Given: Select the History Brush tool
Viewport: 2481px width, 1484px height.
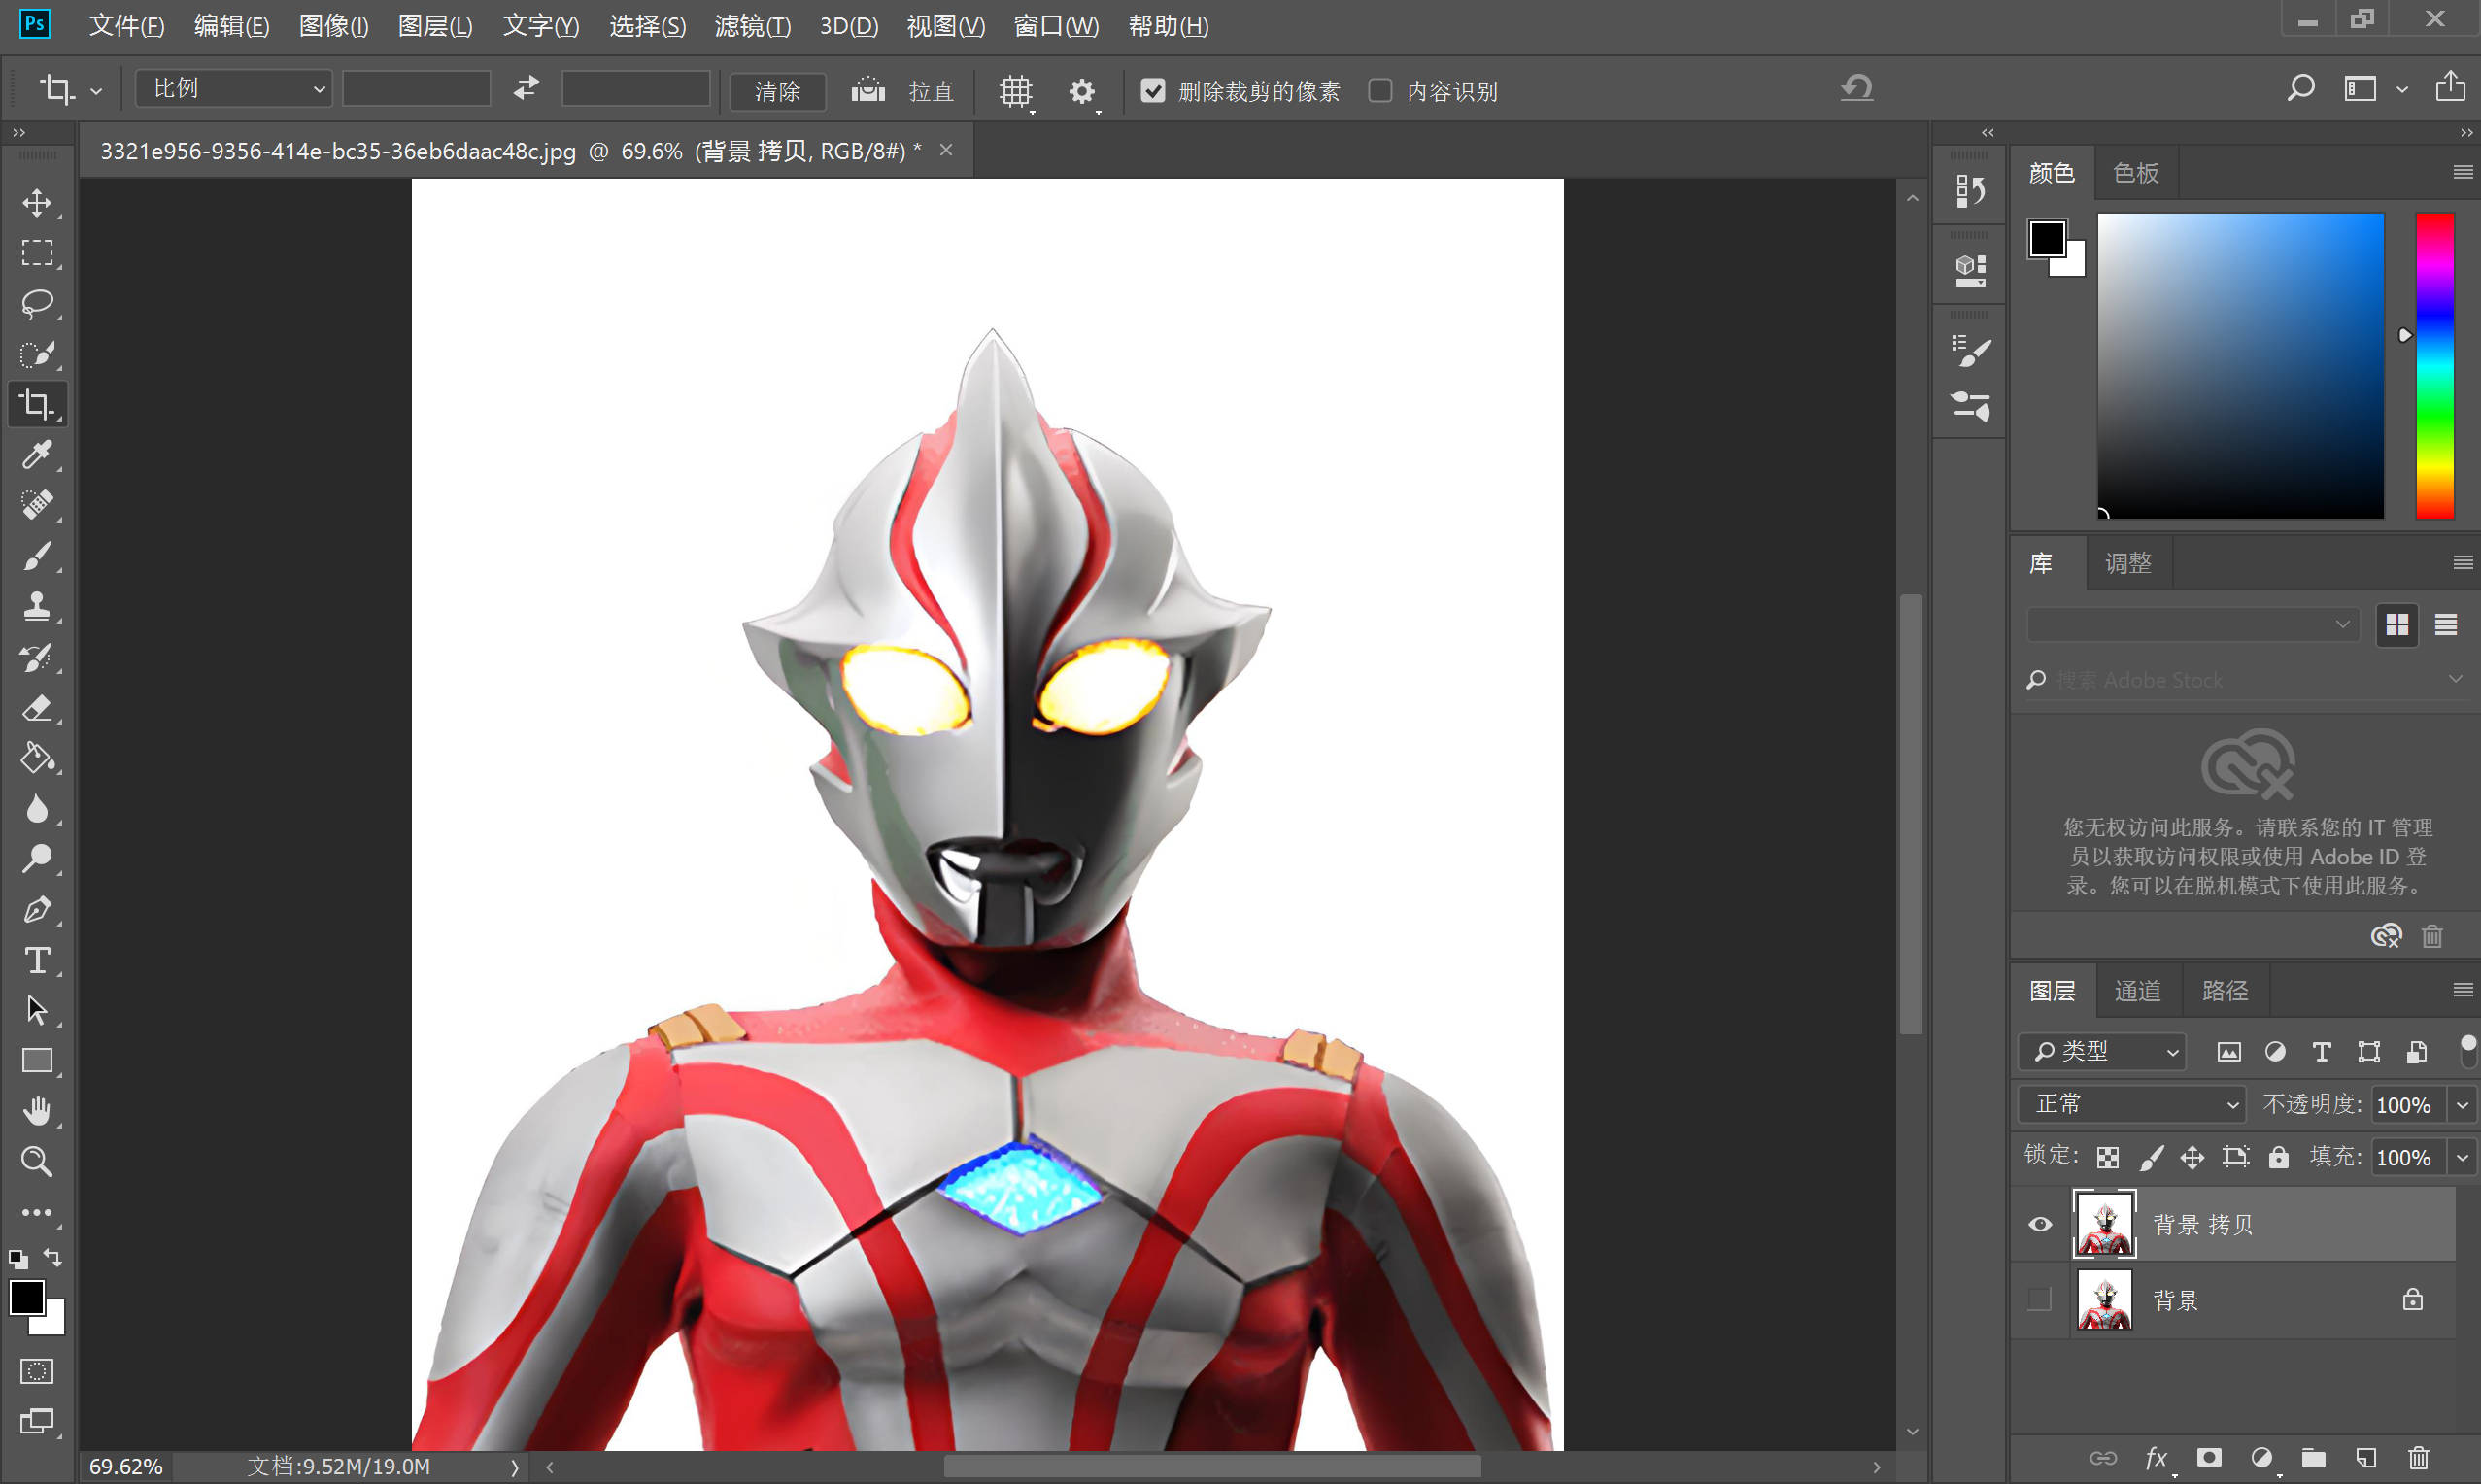Looking at the screenshot, I should (37, 657).
